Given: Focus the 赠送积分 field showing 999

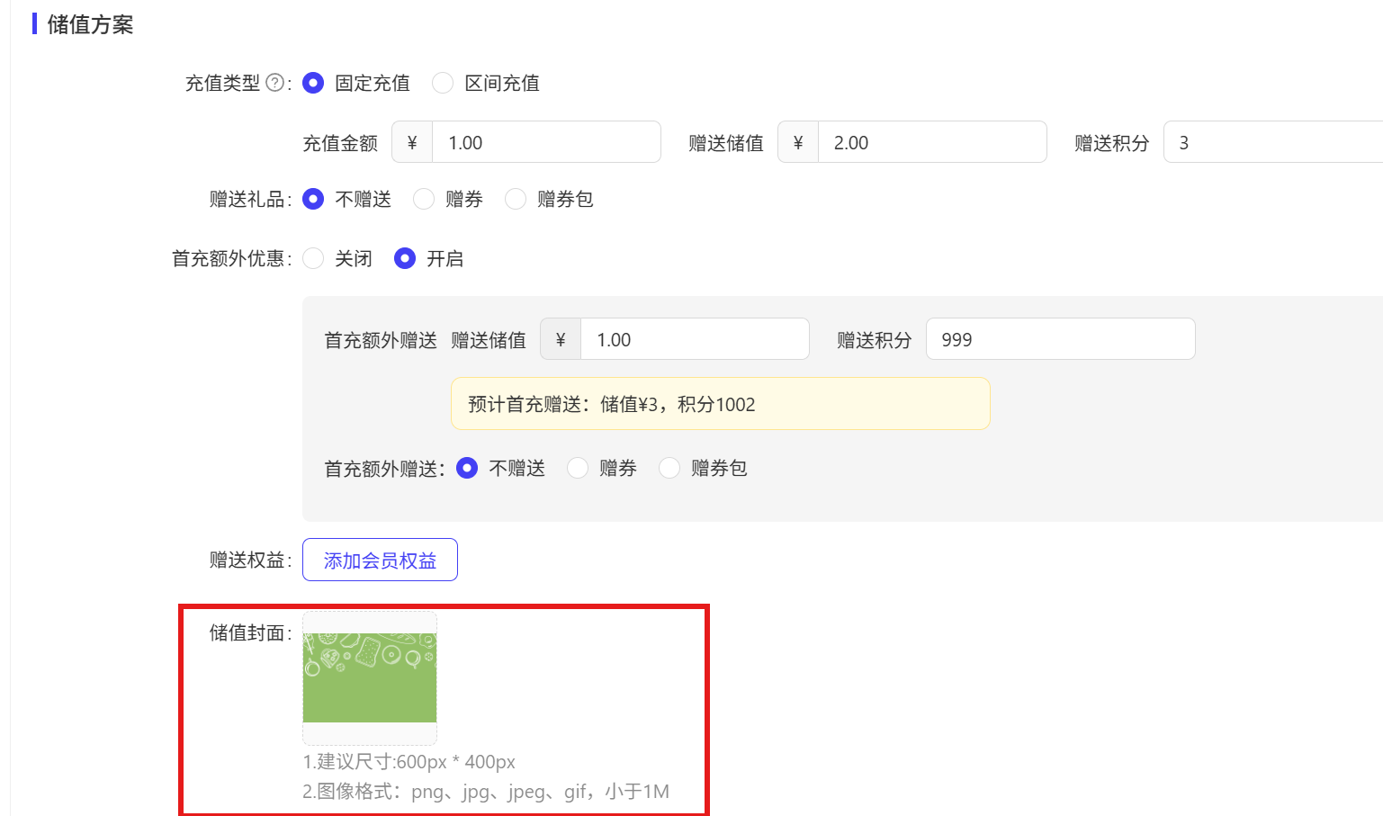Looking at the screenshot, I should 1060,339.
